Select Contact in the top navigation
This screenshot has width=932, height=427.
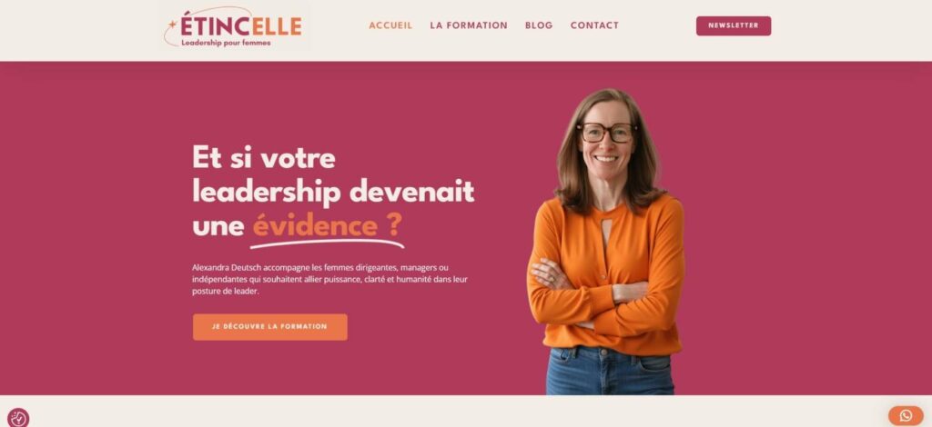coord(594,25)
